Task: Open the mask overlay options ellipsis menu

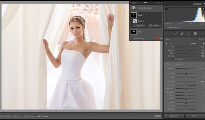Action: (160, 38)
